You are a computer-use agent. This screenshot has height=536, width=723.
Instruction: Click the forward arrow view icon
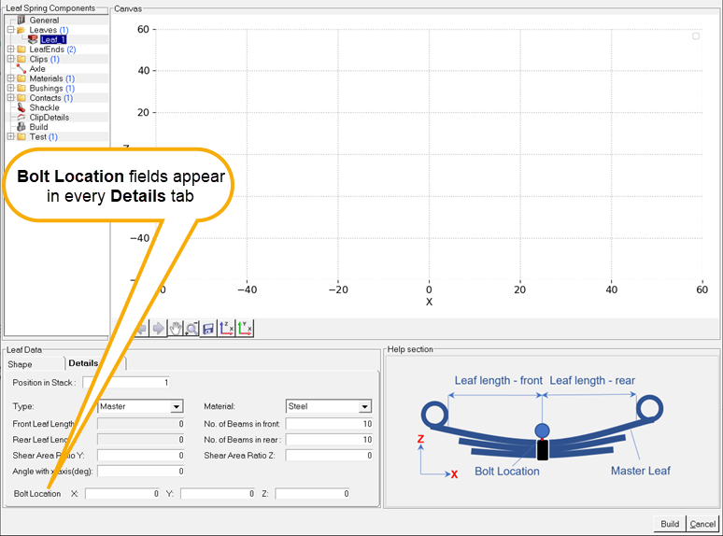point(158,329)
